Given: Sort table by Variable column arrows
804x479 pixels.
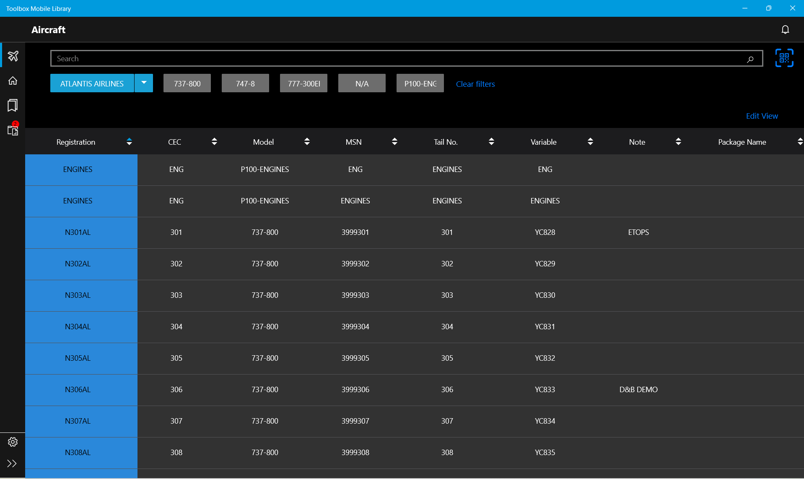Looking at the screenshot, I should 590,142.
